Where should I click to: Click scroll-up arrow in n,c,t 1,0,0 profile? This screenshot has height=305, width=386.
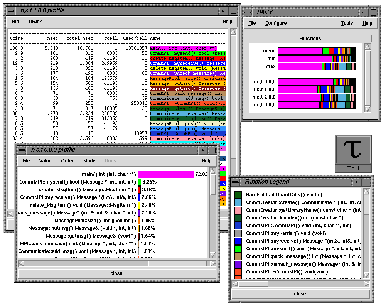(233, 32)
